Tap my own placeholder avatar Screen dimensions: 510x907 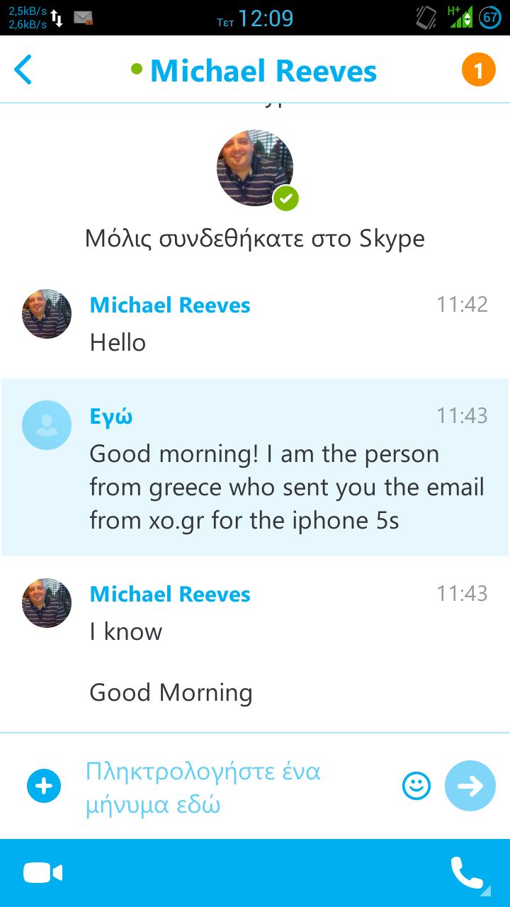(47, 424)
